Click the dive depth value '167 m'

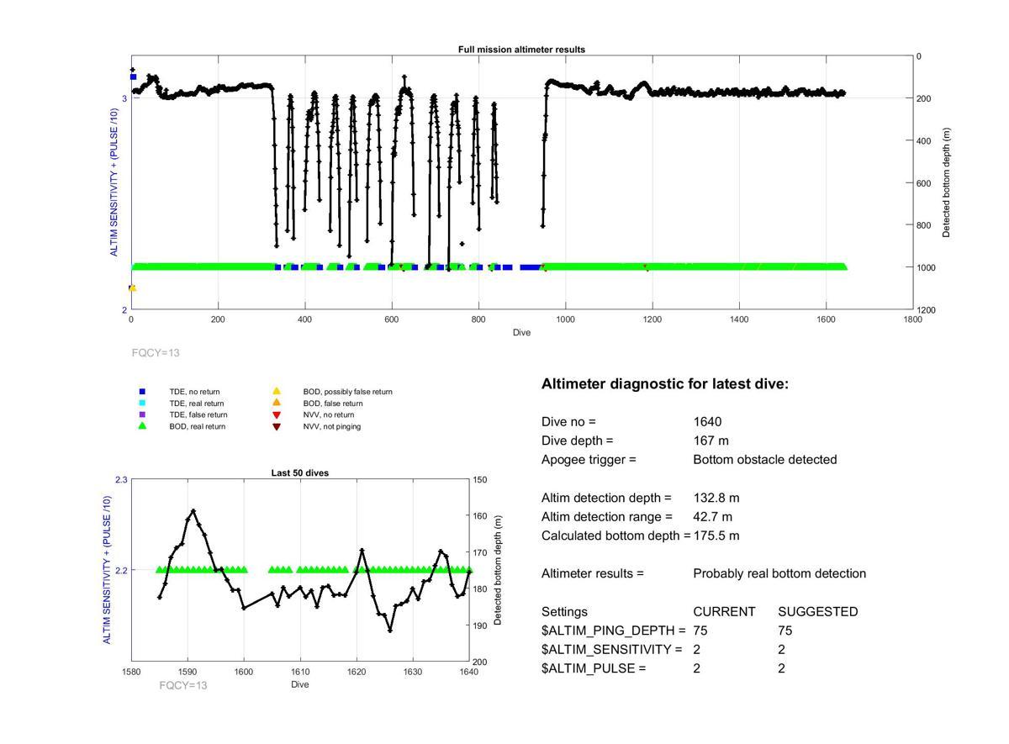(x=710, y=441)
